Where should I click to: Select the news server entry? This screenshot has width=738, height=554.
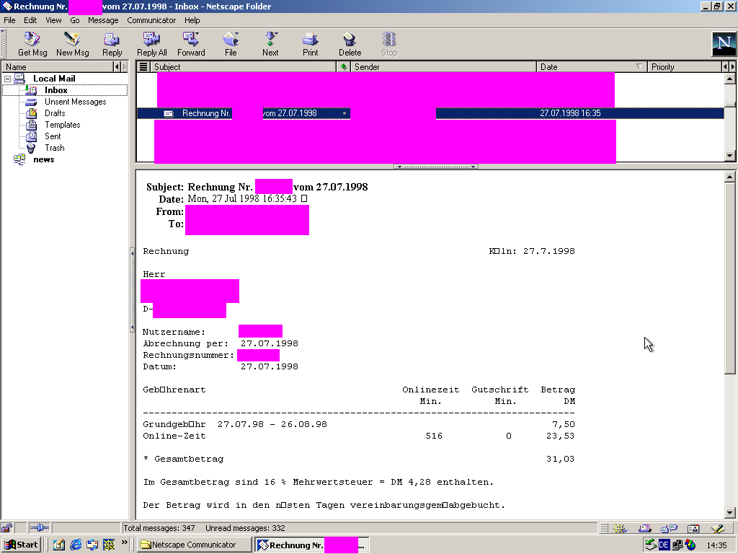(43, 159)
